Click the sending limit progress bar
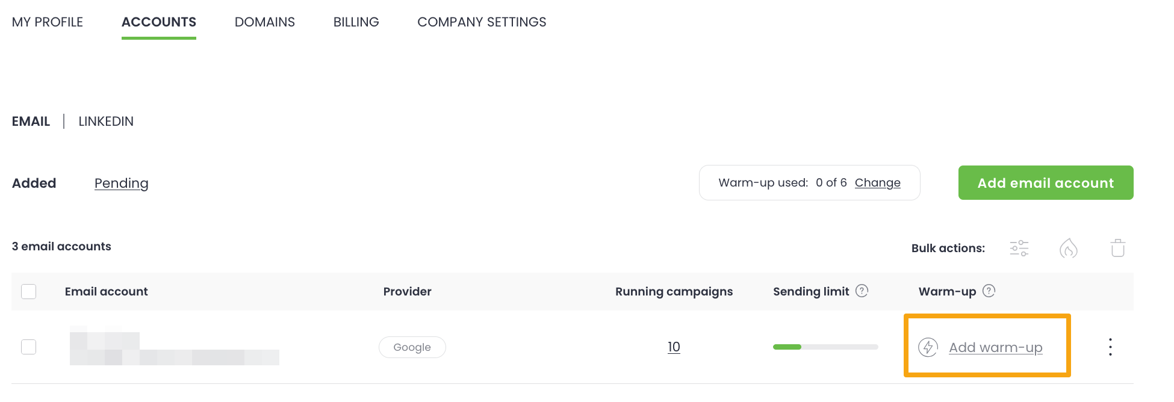 (825, 347)
